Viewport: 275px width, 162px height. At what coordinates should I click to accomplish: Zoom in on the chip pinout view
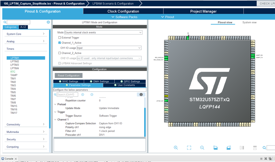176,148
